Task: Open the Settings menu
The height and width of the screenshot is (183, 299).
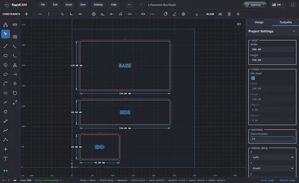Action: [x=98, y=5]
